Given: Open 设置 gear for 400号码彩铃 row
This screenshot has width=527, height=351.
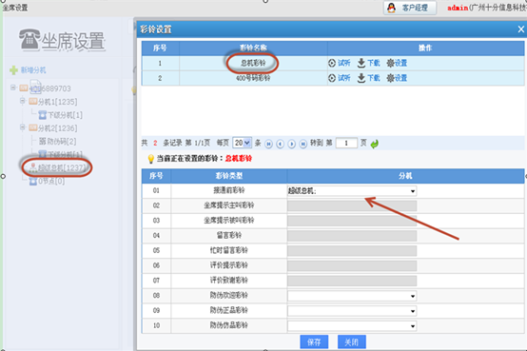Looking at the screenshot, I should [397, 78].
